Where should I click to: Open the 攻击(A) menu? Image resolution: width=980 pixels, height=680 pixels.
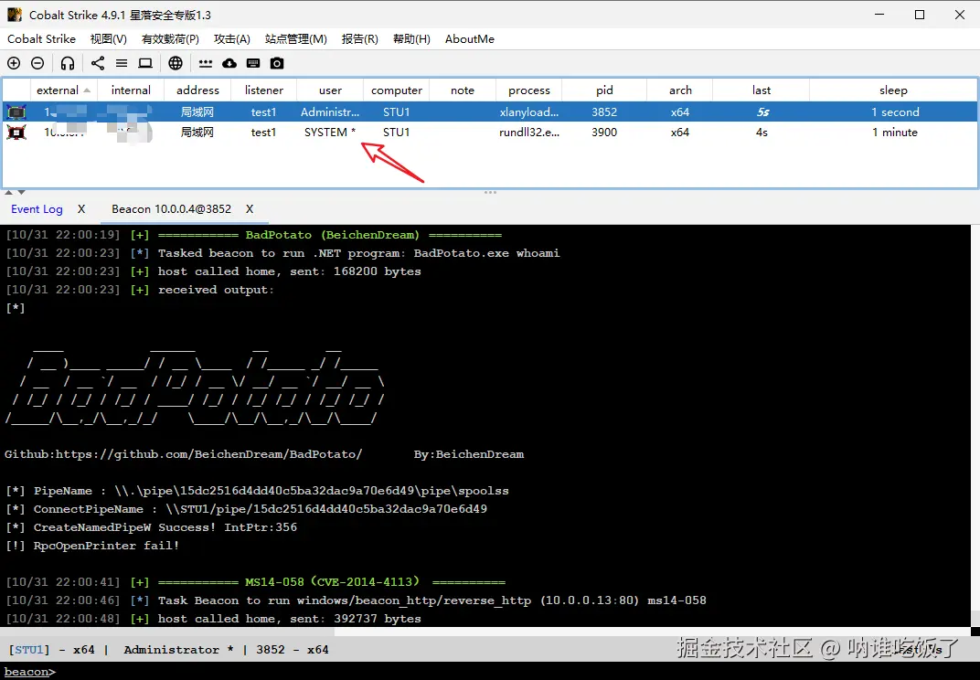pos(232,38)
